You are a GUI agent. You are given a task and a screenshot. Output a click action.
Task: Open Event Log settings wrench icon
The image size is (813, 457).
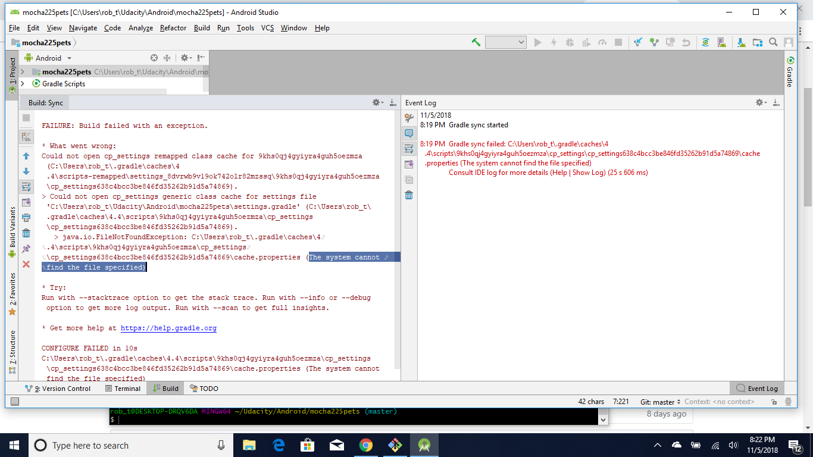point(409,118)
